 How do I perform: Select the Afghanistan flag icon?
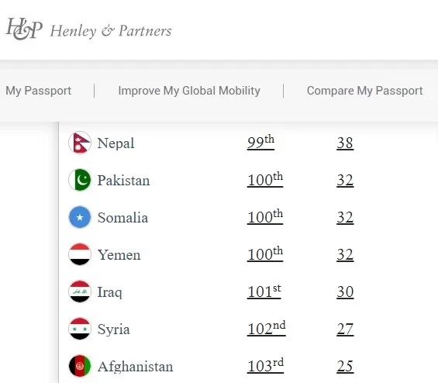click(x=80, y=366)
